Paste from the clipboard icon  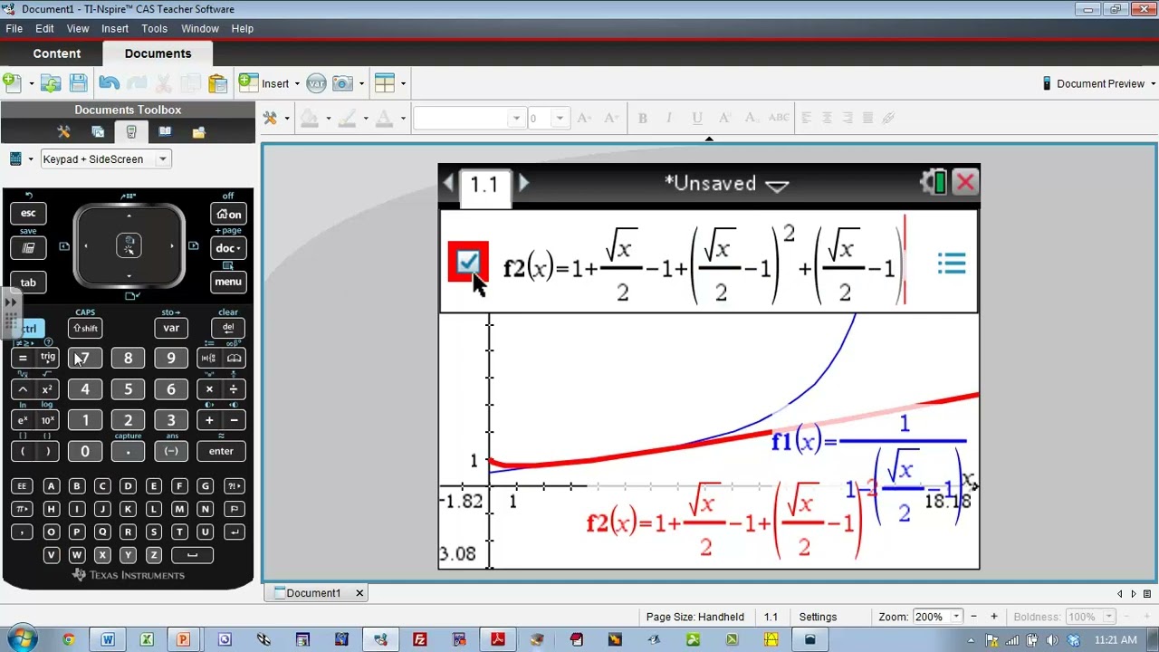click(217, 83)
